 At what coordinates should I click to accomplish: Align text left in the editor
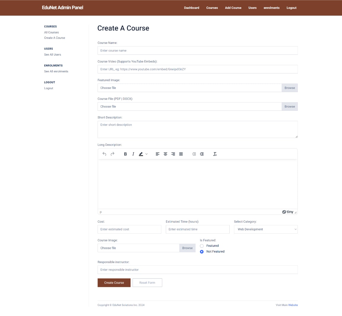(x=158, y=154)
